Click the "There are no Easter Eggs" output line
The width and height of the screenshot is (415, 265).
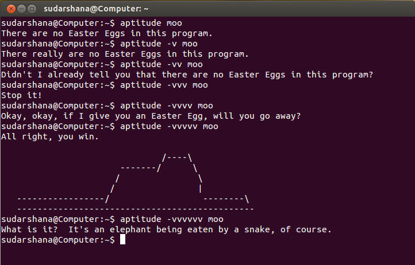107,33
